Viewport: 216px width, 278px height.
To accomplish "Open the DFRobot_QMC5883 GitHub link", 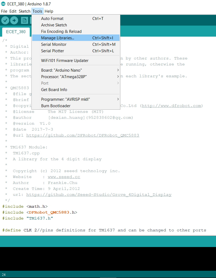I will point(83,135).
